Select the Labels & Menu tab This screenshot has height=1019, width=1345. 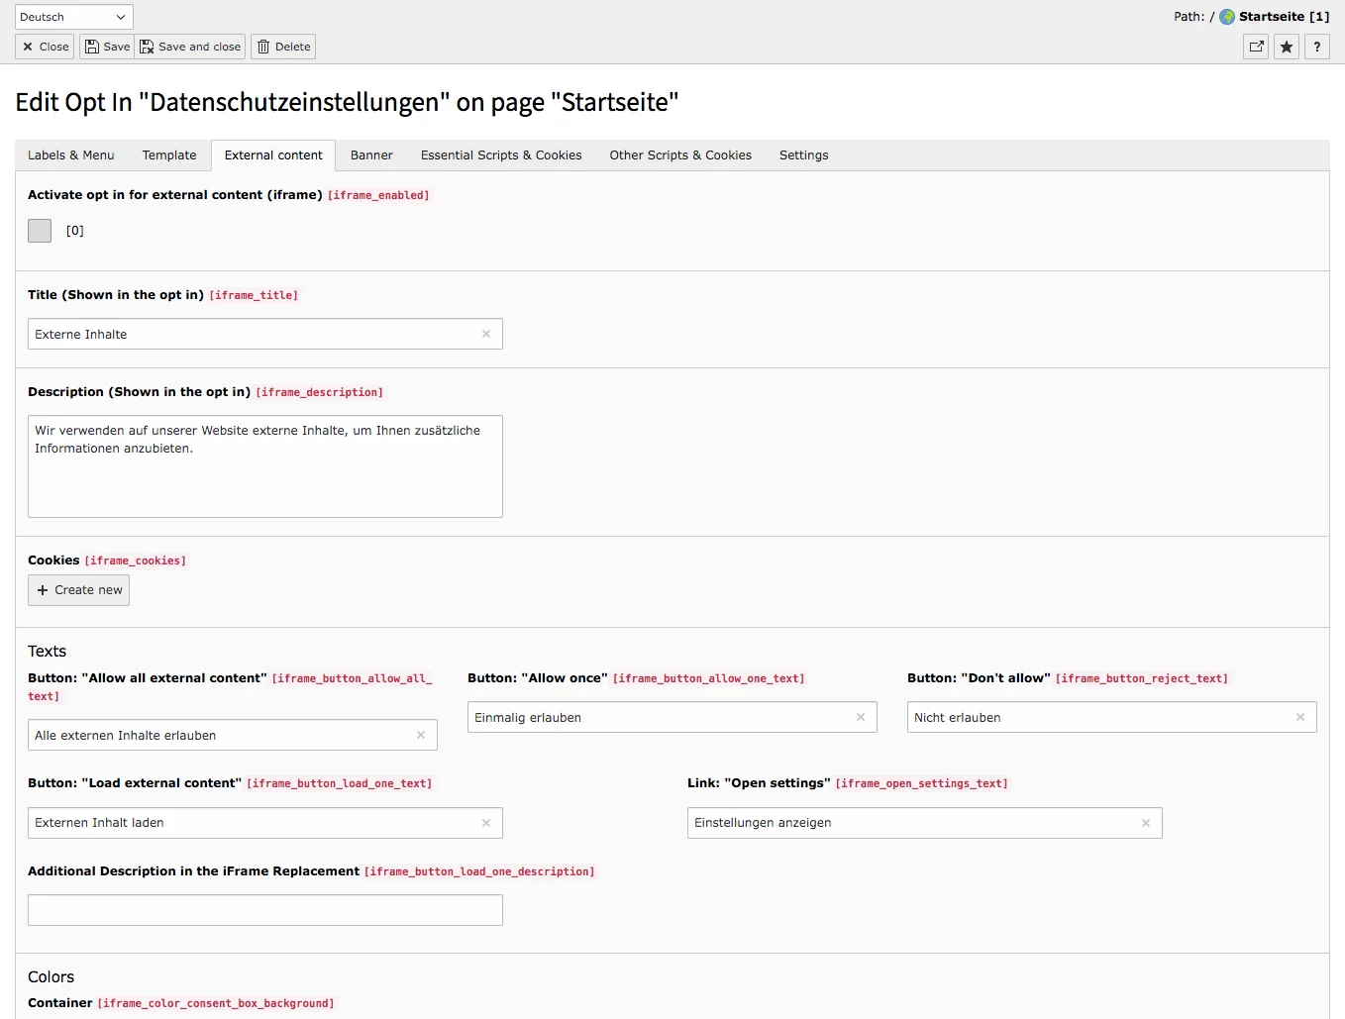(70, 155)
